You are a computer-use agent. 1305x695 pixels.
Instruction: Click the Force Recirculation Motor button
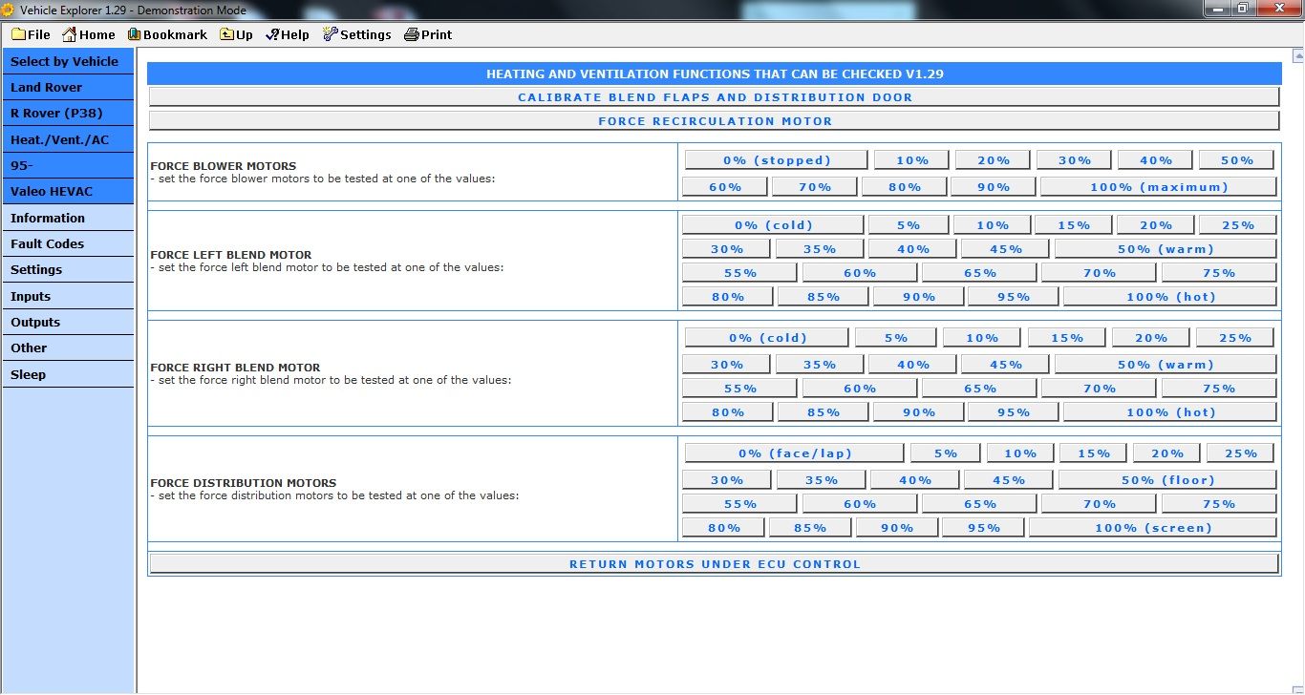coord(714,121)
